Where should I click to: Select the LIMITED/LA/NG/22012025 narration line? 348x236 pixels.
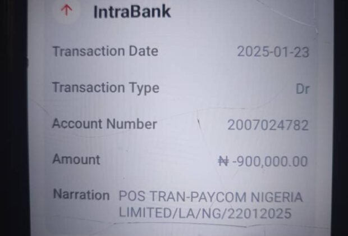pyautogui.click(x=205, y=213)
